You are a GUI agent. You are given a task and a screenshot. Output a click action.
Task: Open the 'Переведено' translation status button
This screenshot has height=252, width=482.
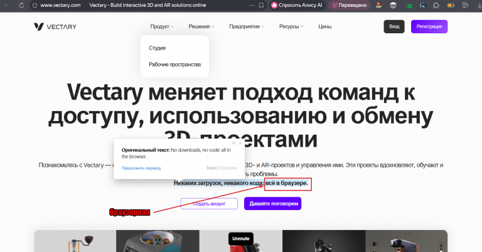pos(349,5)
